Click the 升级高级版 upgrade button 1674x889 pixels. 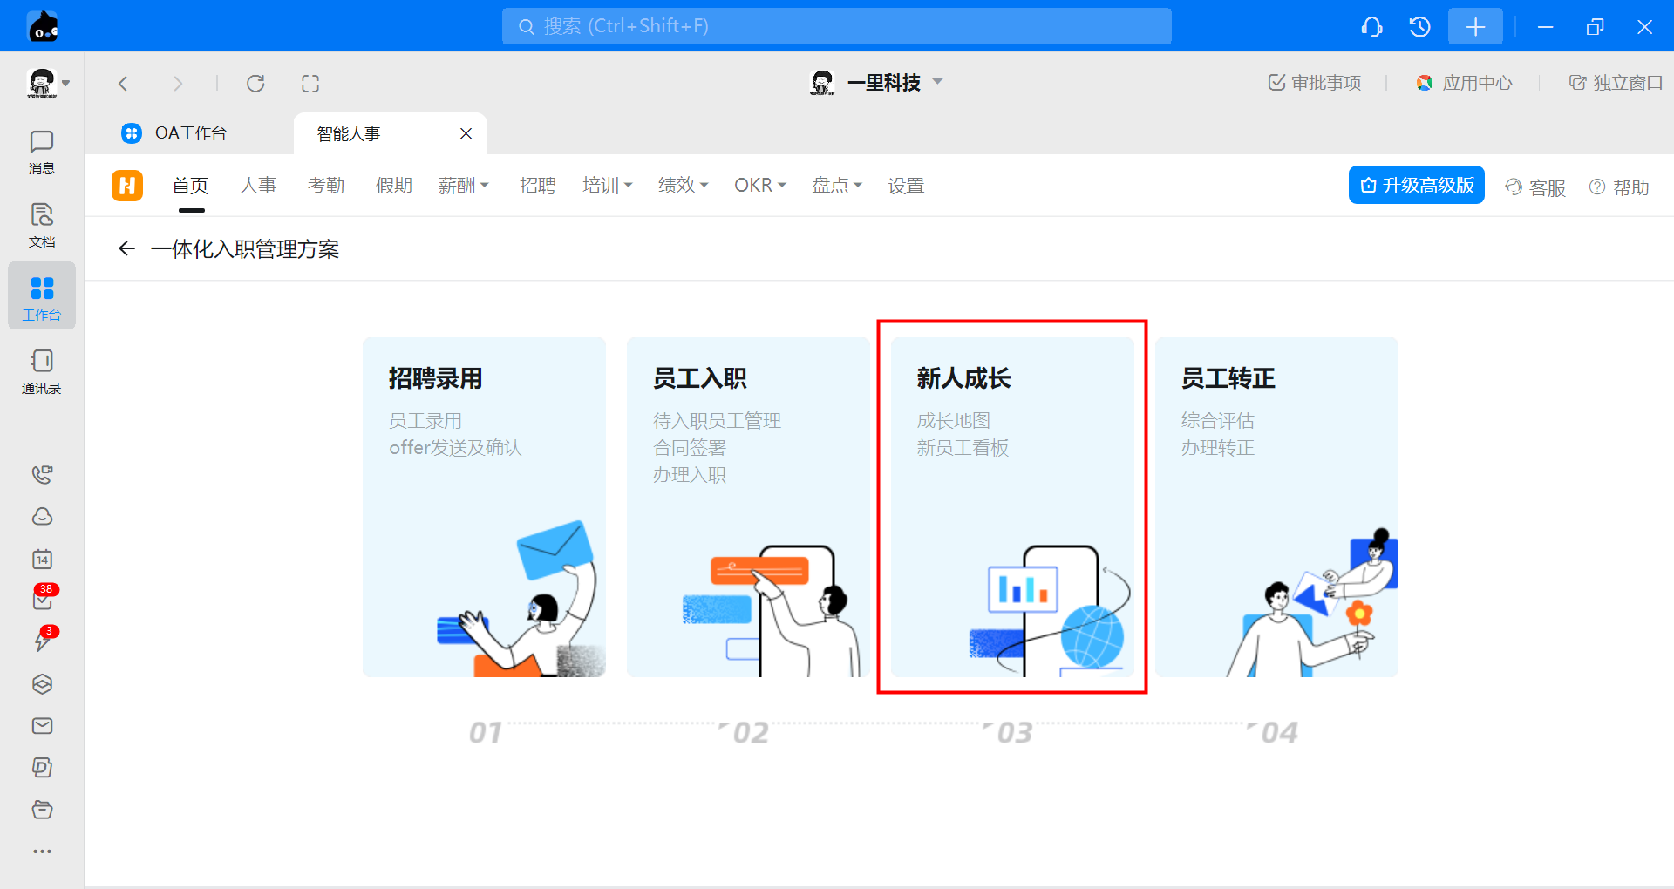pos(1416,186)
